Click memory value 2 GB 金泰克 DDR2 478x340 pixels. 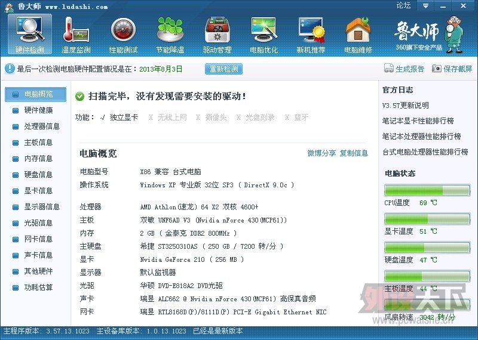tap(188, 233)
